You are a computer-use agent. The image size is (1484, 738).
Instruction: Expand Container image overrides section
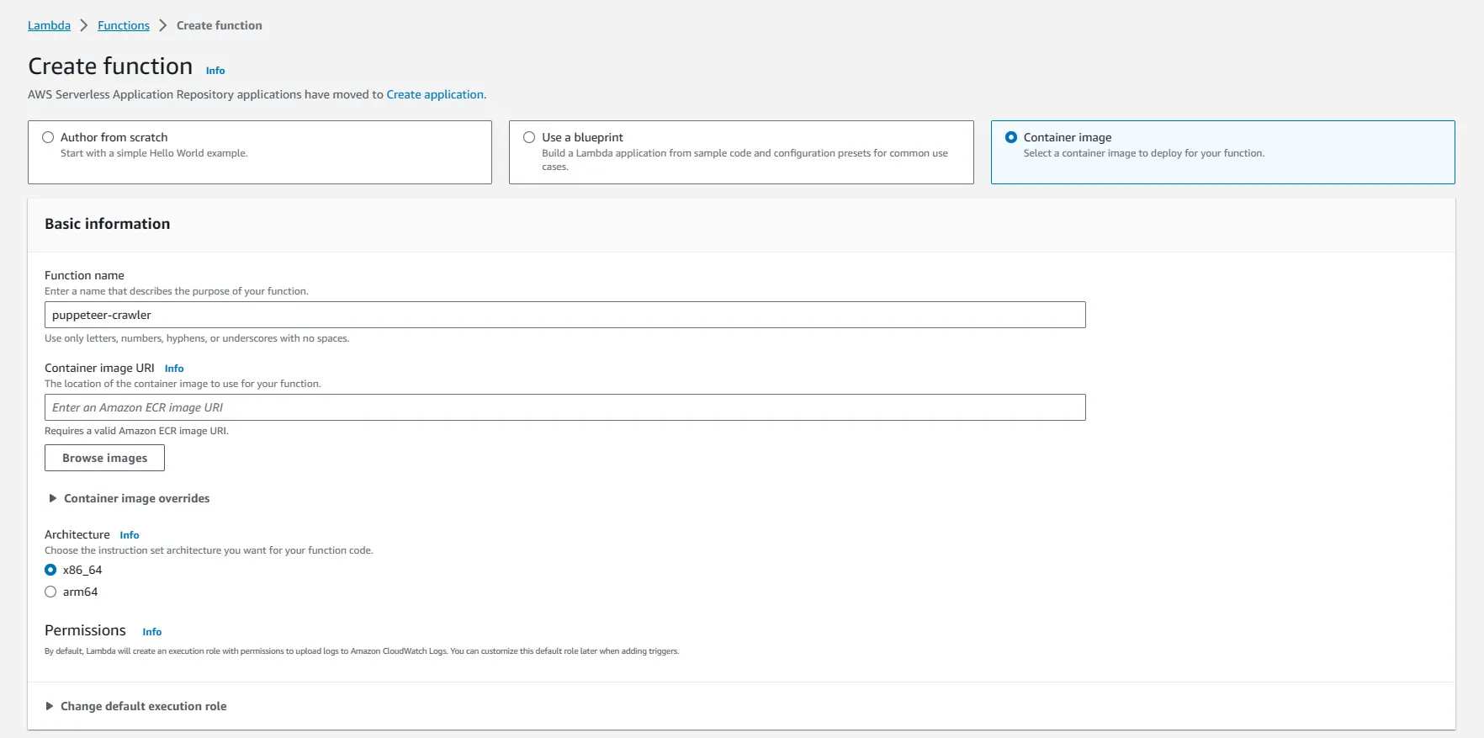pos(130,498)
